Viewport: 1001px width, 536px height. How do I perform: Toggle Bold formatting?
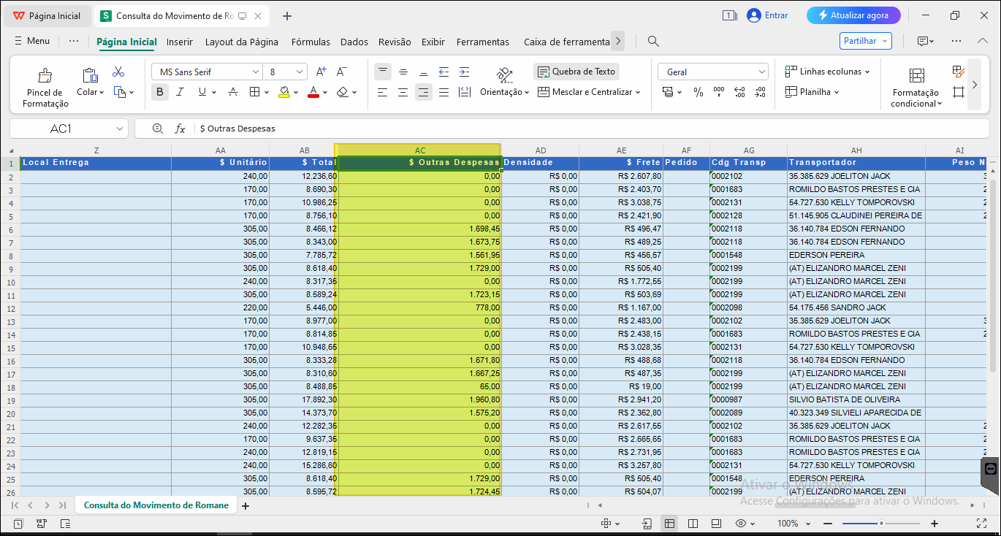coord(160,92)
